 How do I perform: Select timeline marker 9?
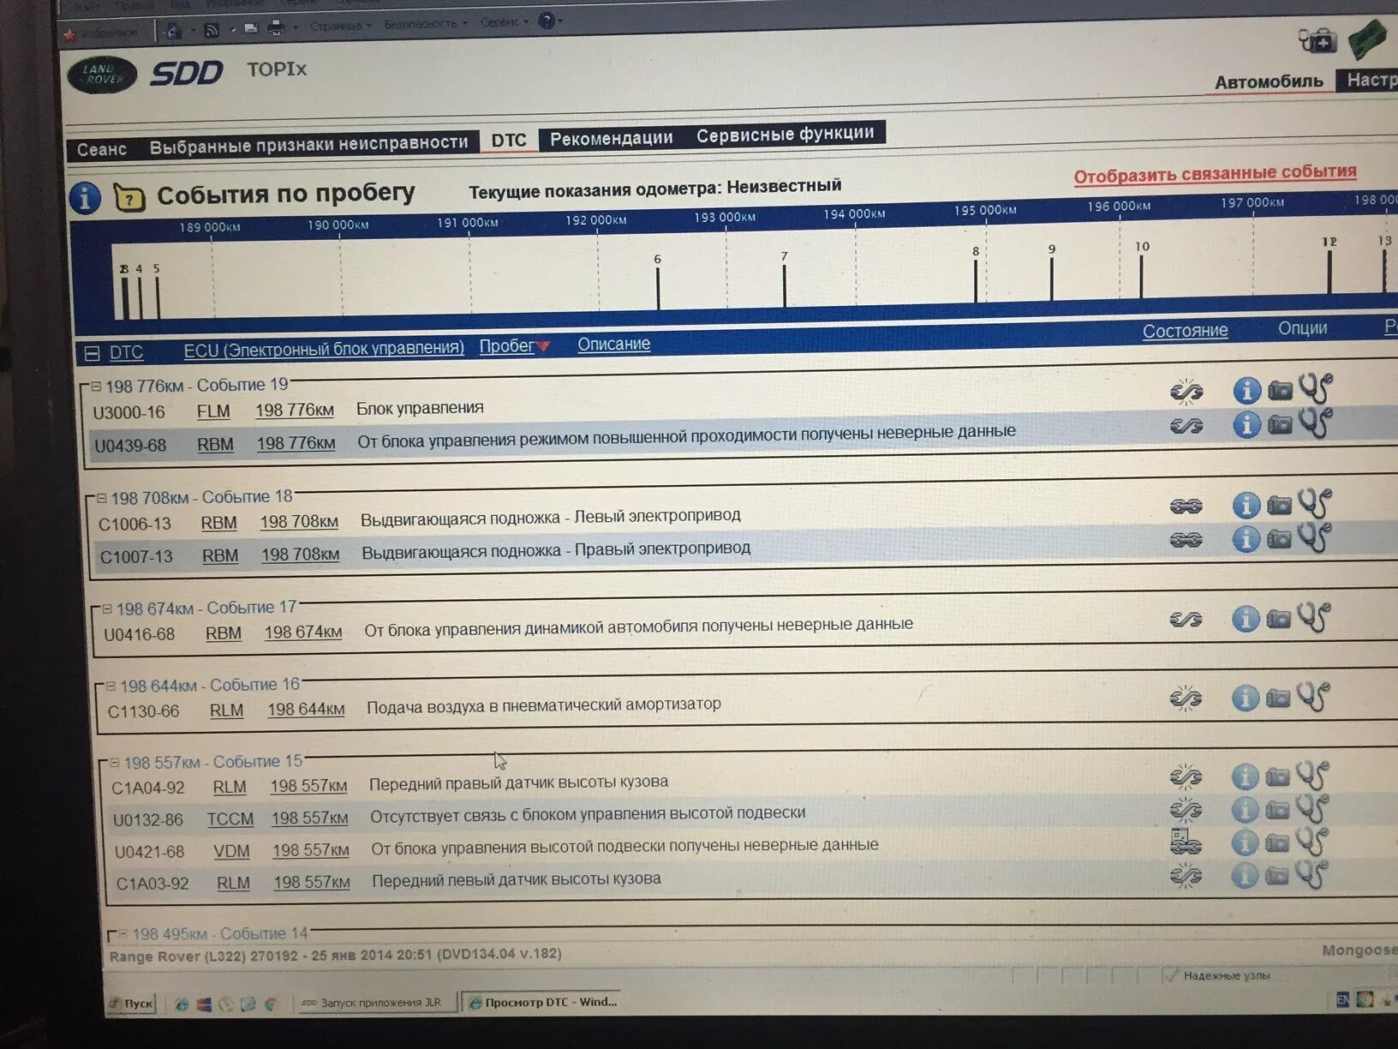coord(1052,273)
